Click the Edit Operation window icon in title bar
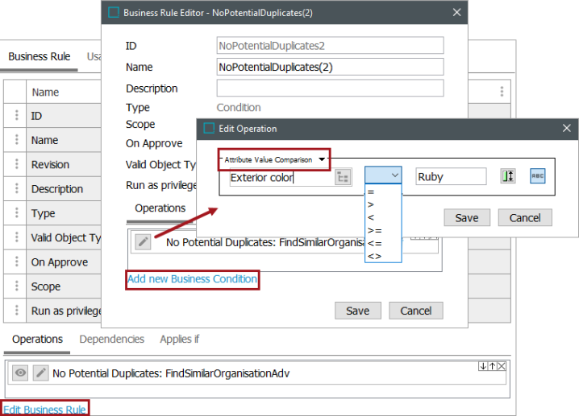The width and height of the screenshot is (579, 416). [x=209, y=128]
